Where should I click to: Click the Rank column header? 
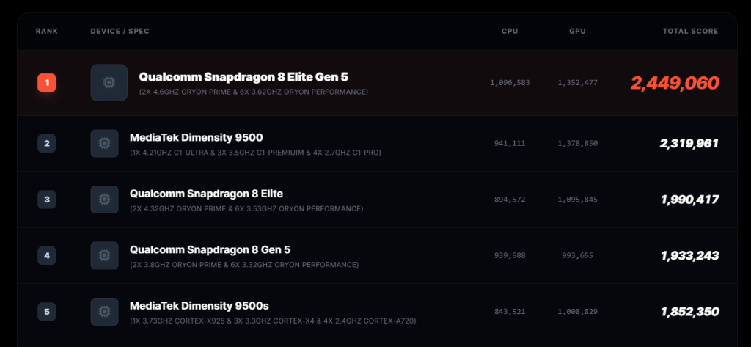(x=47, y=32)
